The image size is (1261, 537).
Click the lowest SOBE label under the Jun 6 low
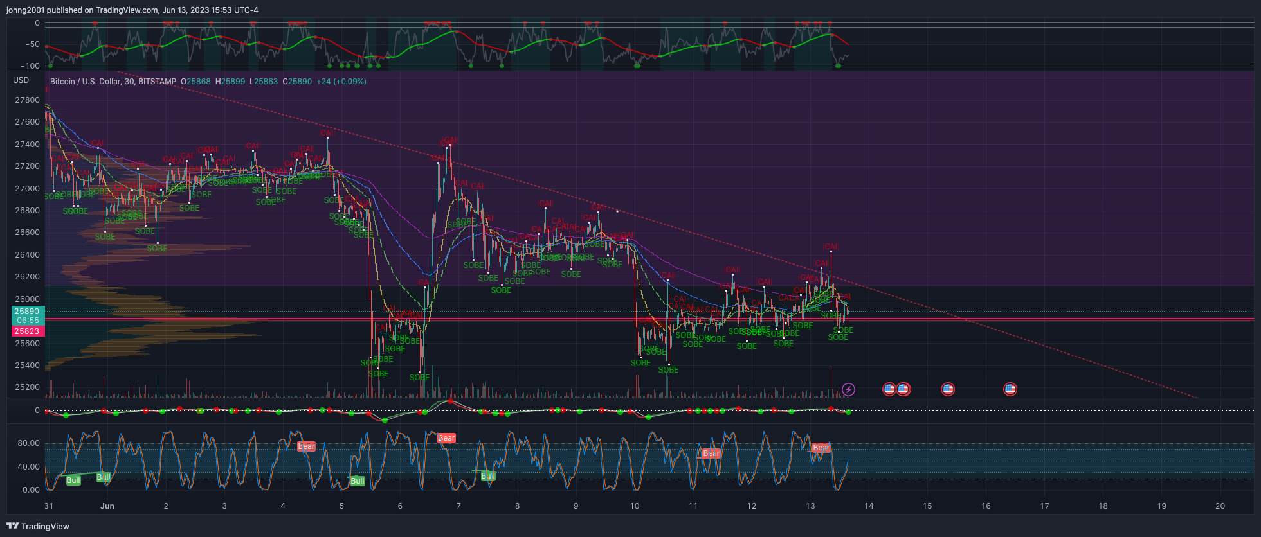[419, 378]
